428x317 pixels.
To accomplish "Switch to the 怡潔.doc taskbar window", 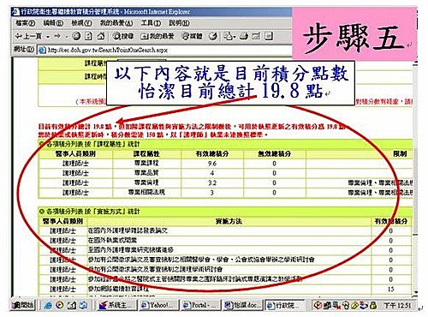I will [243, 306].
